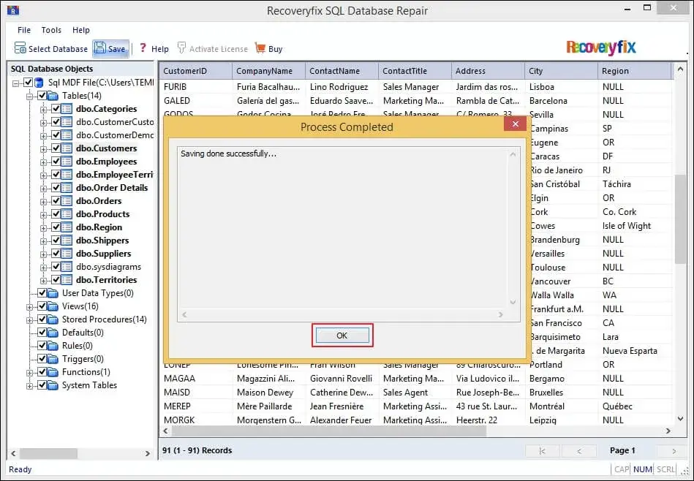Click the dbo.Orders table icon
This screenshot has height=481, width=694.
pos(67,201)
